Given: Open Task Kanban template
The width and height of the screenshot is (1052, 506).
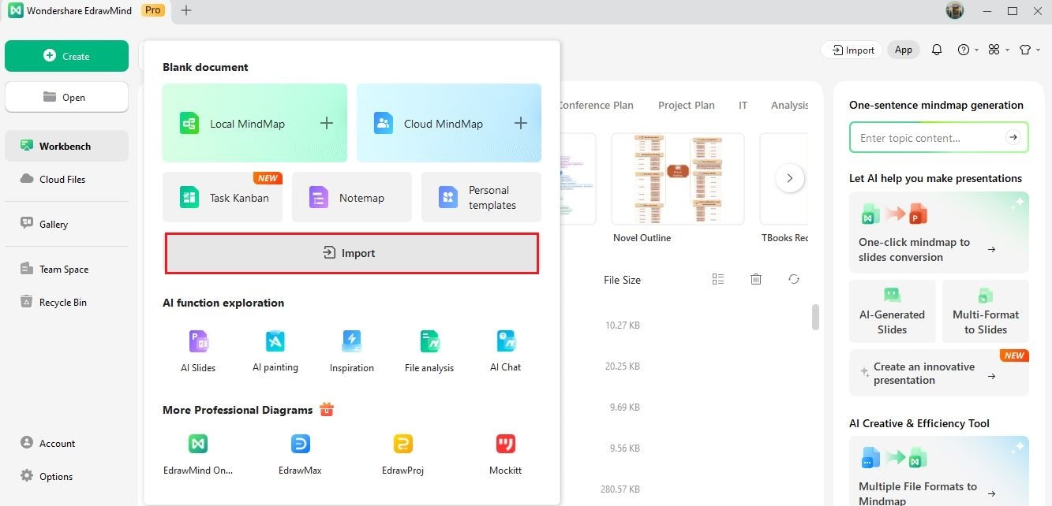Looking at the screenshot, I should pyautogui.click(x=223, y=197).
